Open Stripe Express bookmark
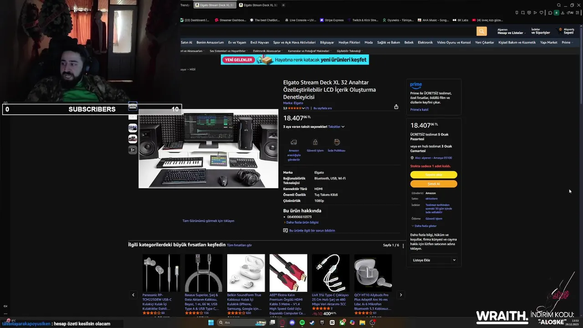The width and height of the screenshot is (583, 328). pyautogui.click(x=332, y=20)
